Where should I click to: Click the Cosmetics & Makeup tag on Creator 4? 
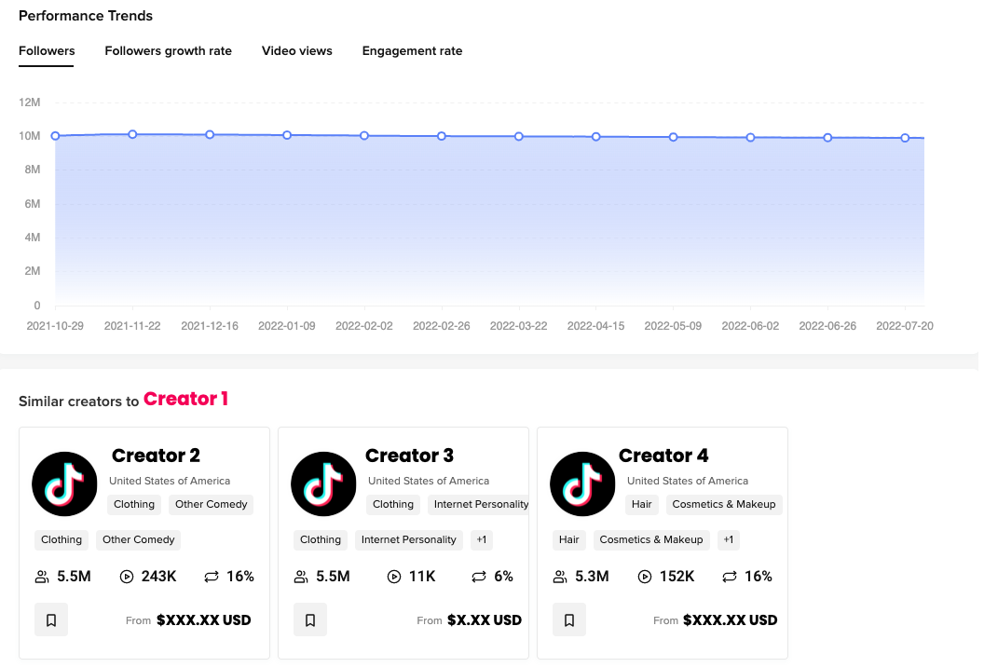(650, 540)
